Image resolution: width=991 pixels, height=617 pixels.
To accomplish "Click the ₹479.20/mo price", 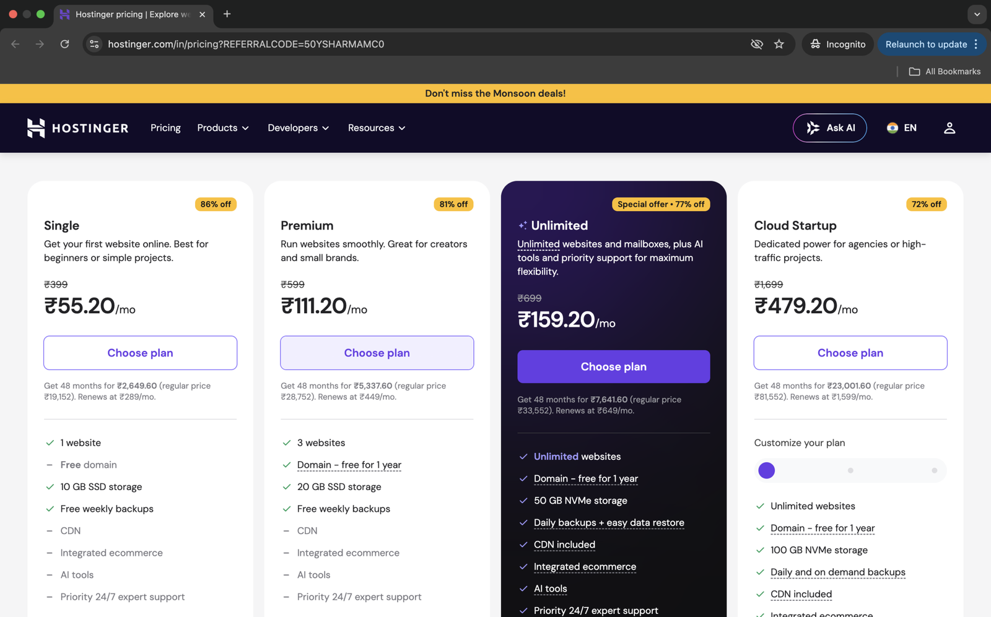I will (806, 306).
